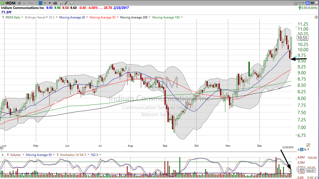319x179 pixels.
Task: Select the L logarithmic scale option
Action: 302,149
